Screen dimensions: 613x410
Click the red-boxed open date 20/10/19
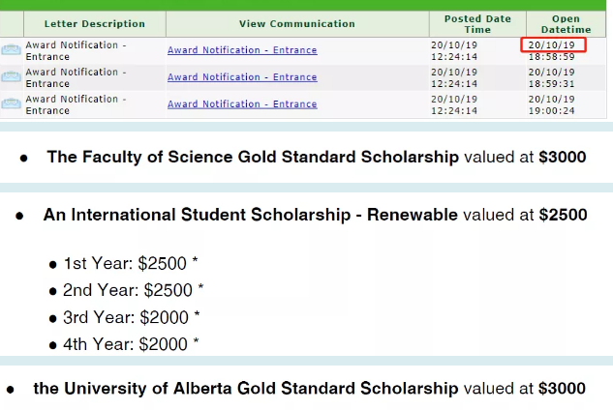coord(552,44)
